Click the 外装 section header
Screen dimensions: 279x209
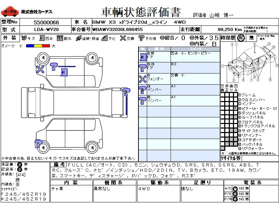(x=10, y=38)
